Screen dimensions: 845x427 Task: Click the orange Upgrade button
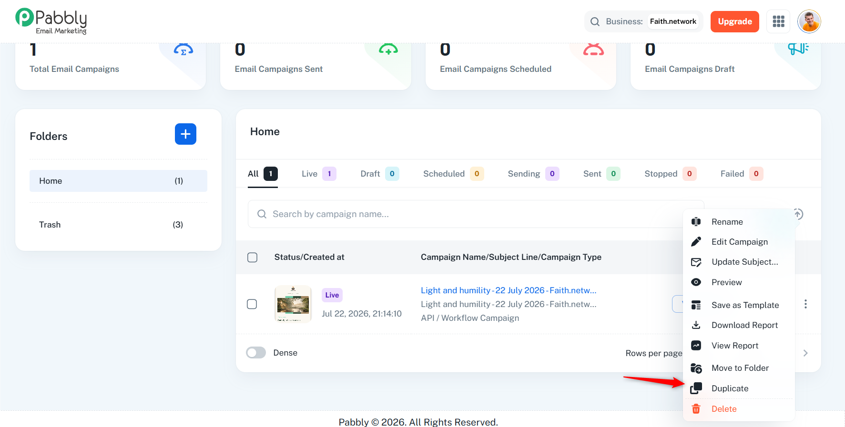[x=735, y=21]
